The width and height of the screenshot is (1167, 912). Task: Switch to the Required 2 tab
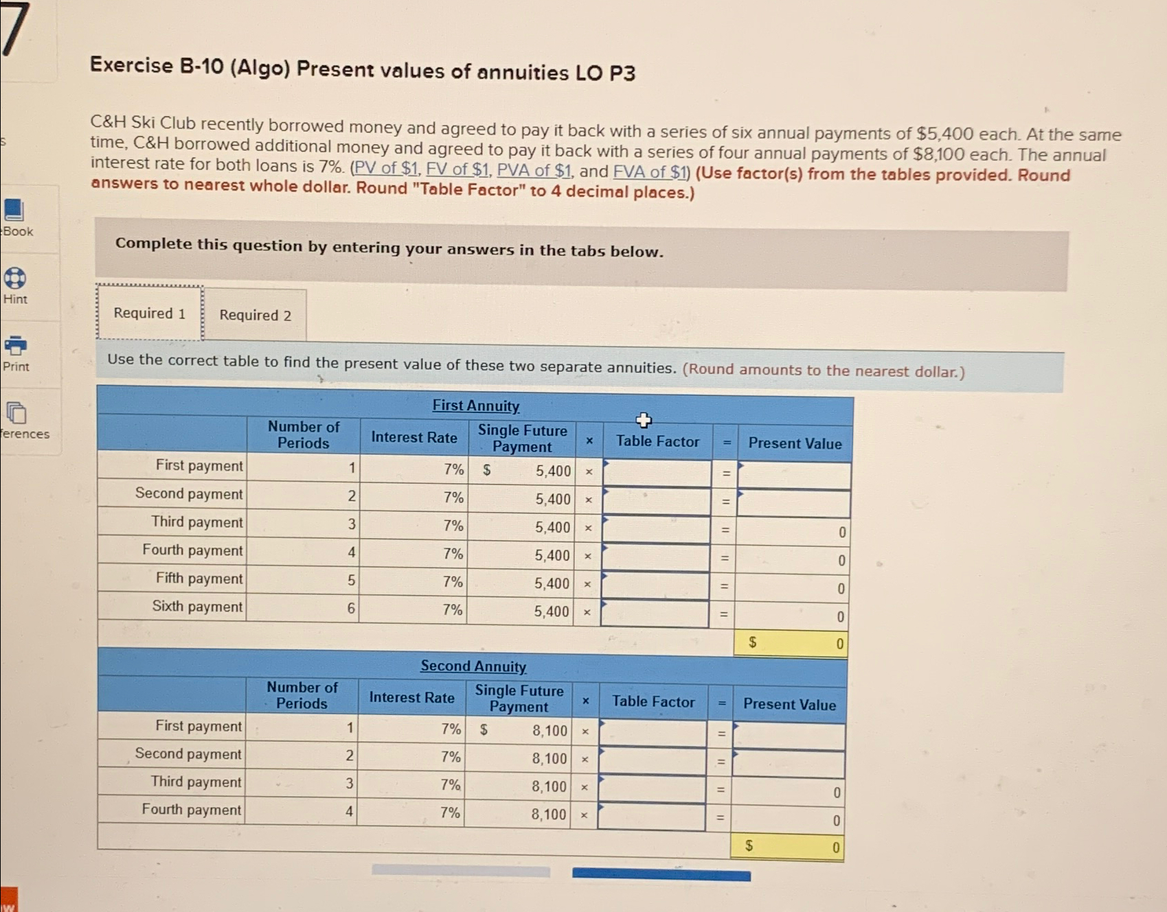click(x=256, y=315)
